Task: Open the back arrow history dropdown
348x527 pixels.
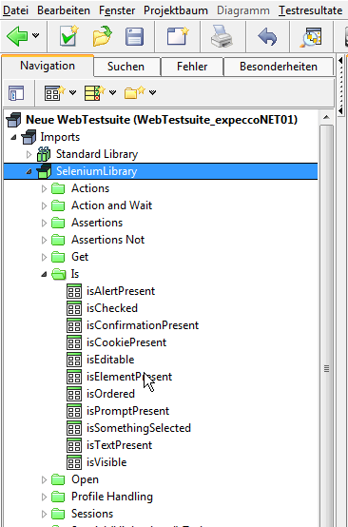Action: click(36, 35)
